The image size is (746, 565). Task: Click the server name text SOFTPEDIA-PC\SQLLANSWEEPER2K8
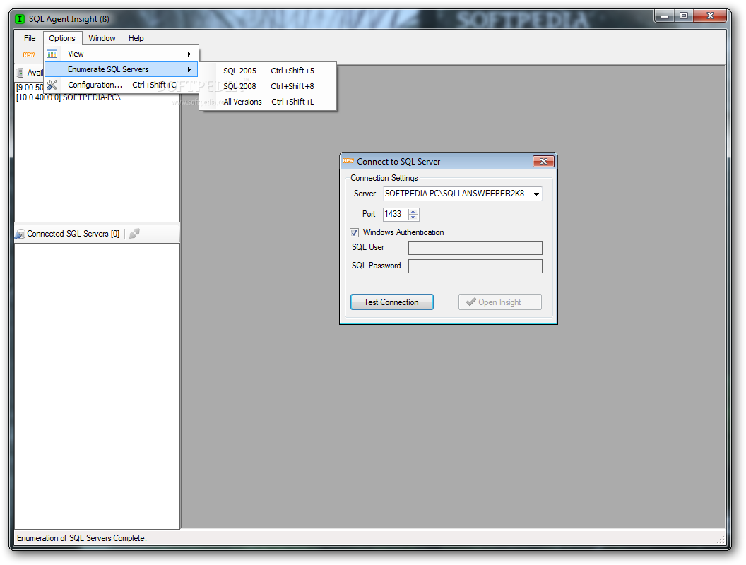pos(454,194)
